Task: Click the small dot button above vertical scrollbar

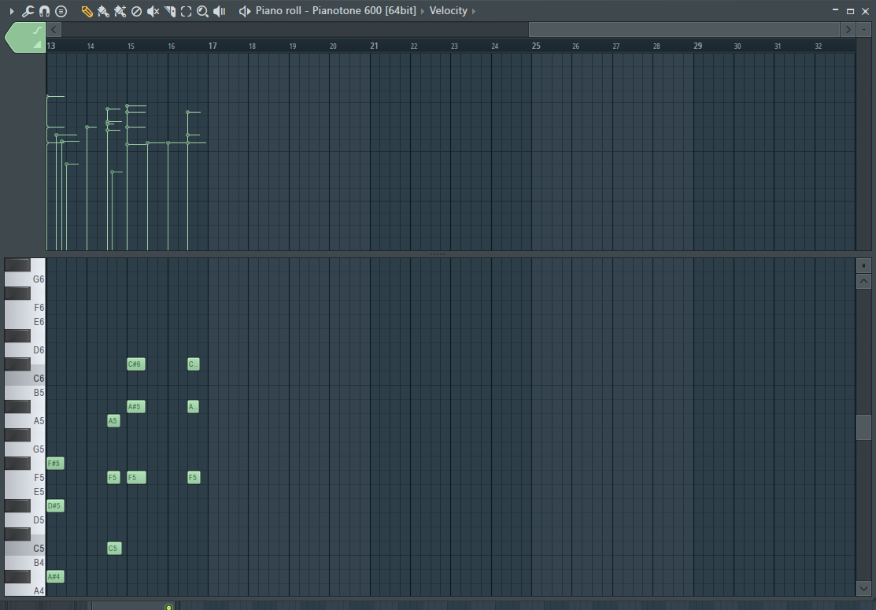Action: [x=863, y=265]
